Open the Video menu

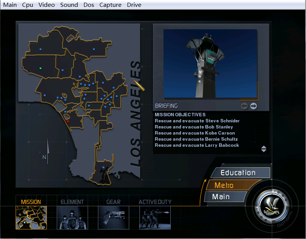tap(46, 5)
